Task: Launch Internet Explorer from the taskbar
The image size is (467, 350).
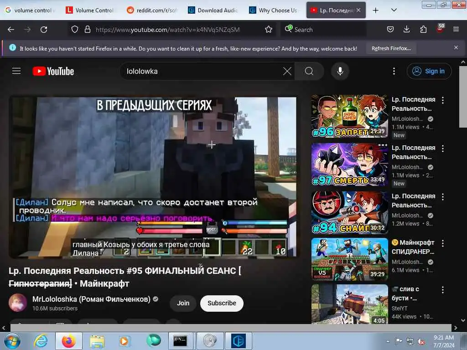Action: [x=41, y=341]
